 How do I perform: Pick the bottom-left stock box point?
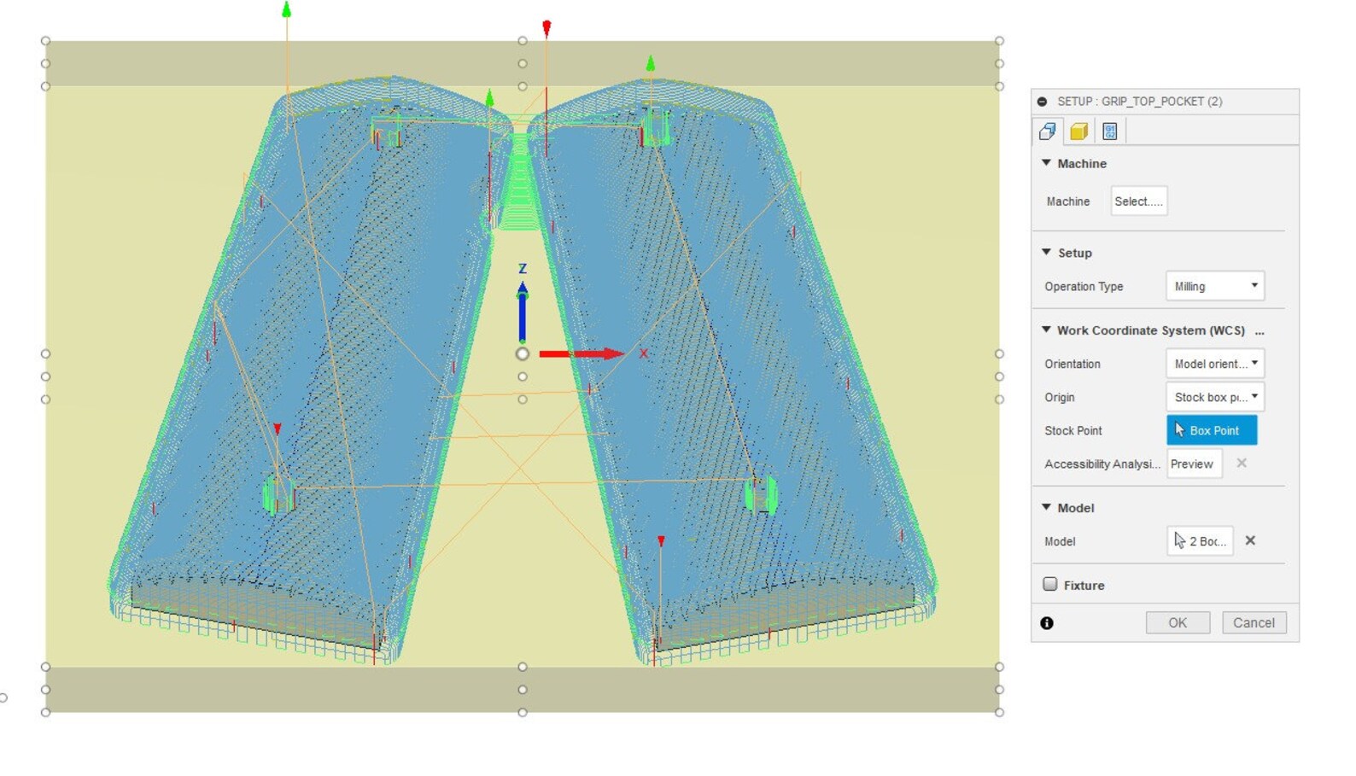(45, 712)
